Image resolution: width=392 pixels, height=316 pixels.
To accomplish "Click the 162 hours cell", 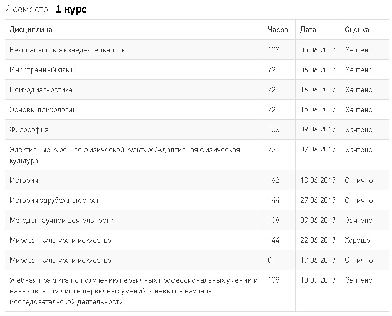I will point(274,180).
